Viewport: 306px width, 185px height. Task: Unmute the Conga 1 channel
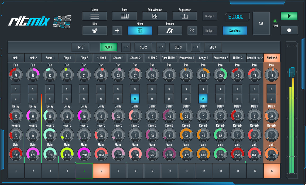tap(203, 99)
